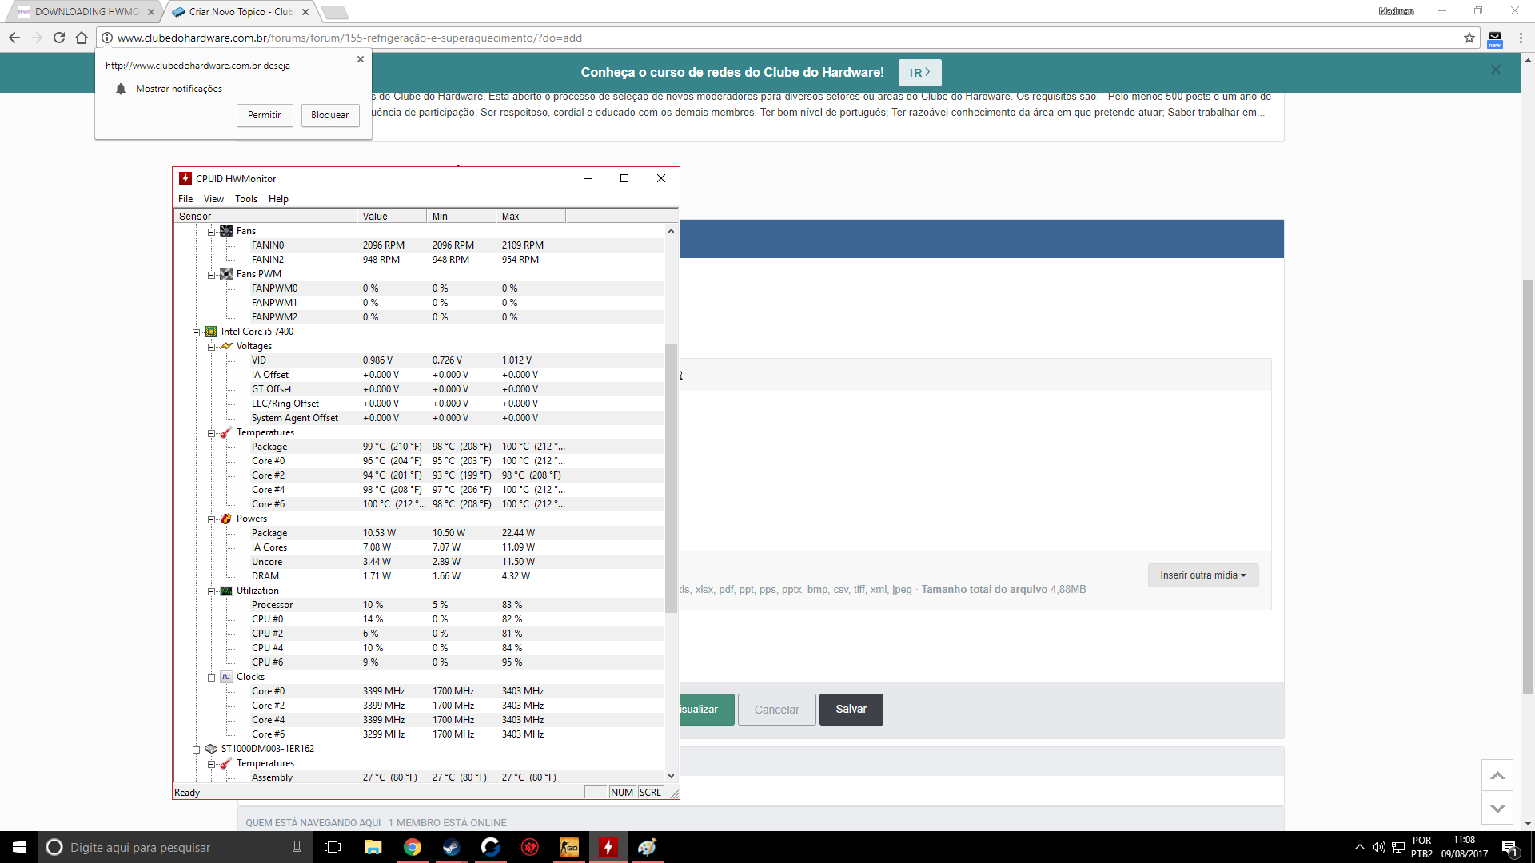Click the HWMonitor scrollbar down arrow
The height and width of the screenshot is (863, 1535).
(671, 776)
